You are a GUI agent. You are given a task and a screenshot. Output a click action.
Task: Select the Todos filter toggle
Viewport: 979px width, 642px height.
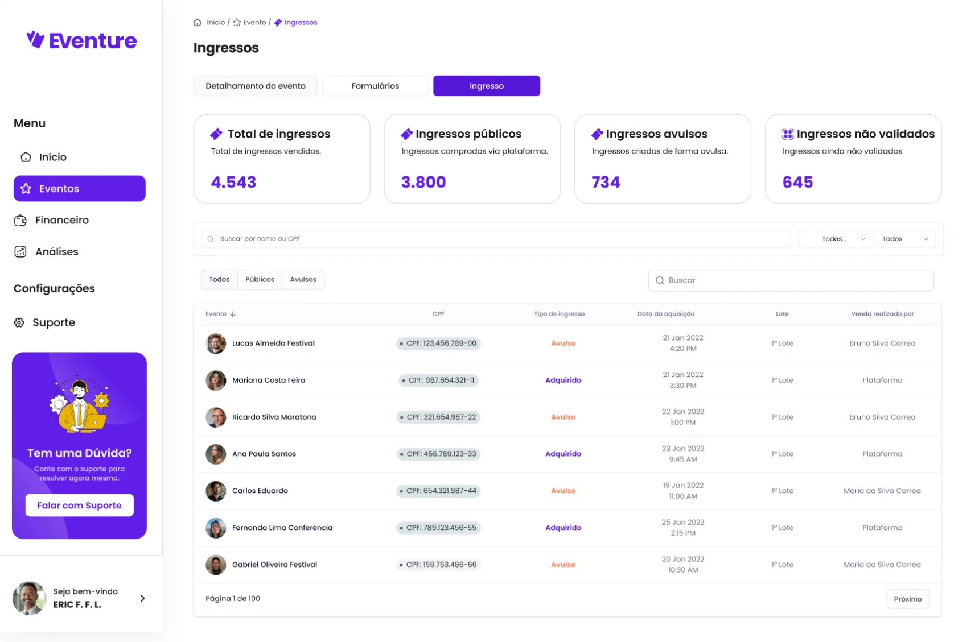[219, 280]
